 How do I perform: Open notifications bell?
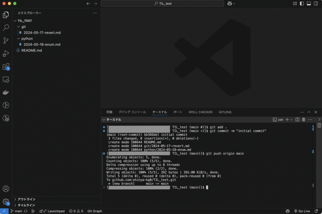click(x=316, y=211)
